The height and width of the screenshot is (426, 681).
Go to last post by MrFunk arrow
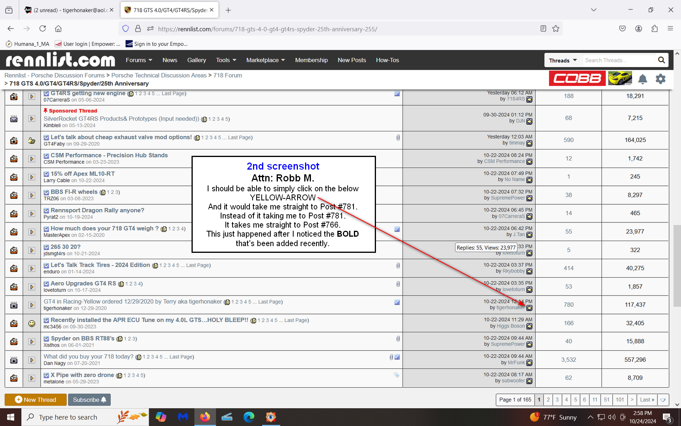click(529, 363)
